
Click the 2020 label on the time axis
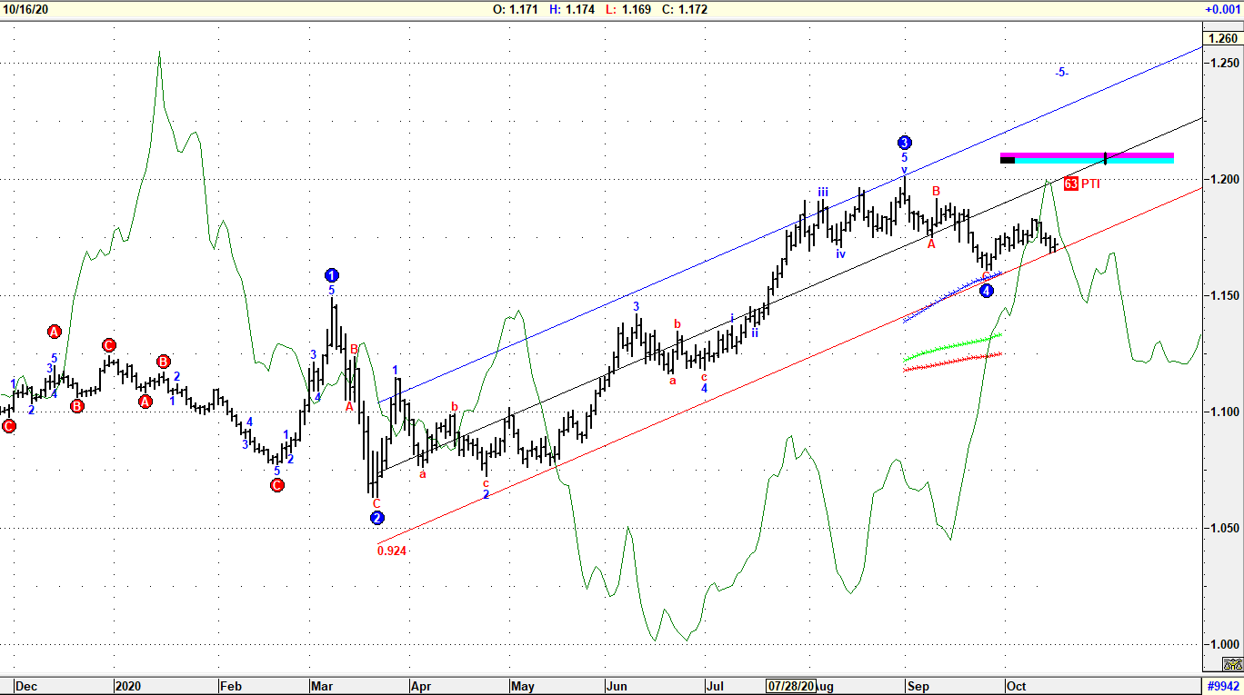[126, 686]
